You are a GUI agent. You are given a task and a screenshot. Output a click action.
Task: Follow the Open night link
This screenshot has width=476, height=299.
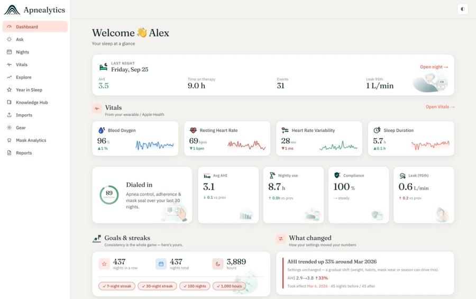(x=434, y=67)
